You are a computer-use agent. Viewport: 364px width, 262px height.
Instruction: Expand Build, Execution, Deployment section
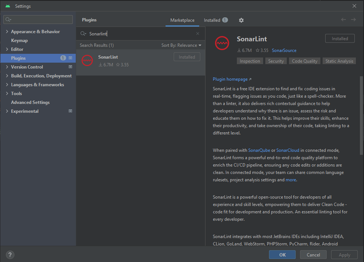coord(7,76)
